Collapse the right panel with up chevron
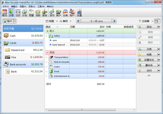The image size is (163, 114). (149, 76)
